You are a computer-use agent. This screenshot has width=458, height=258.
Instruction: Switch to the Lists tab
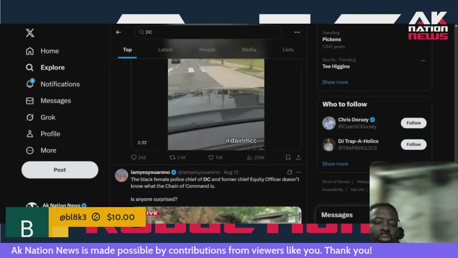288,50
